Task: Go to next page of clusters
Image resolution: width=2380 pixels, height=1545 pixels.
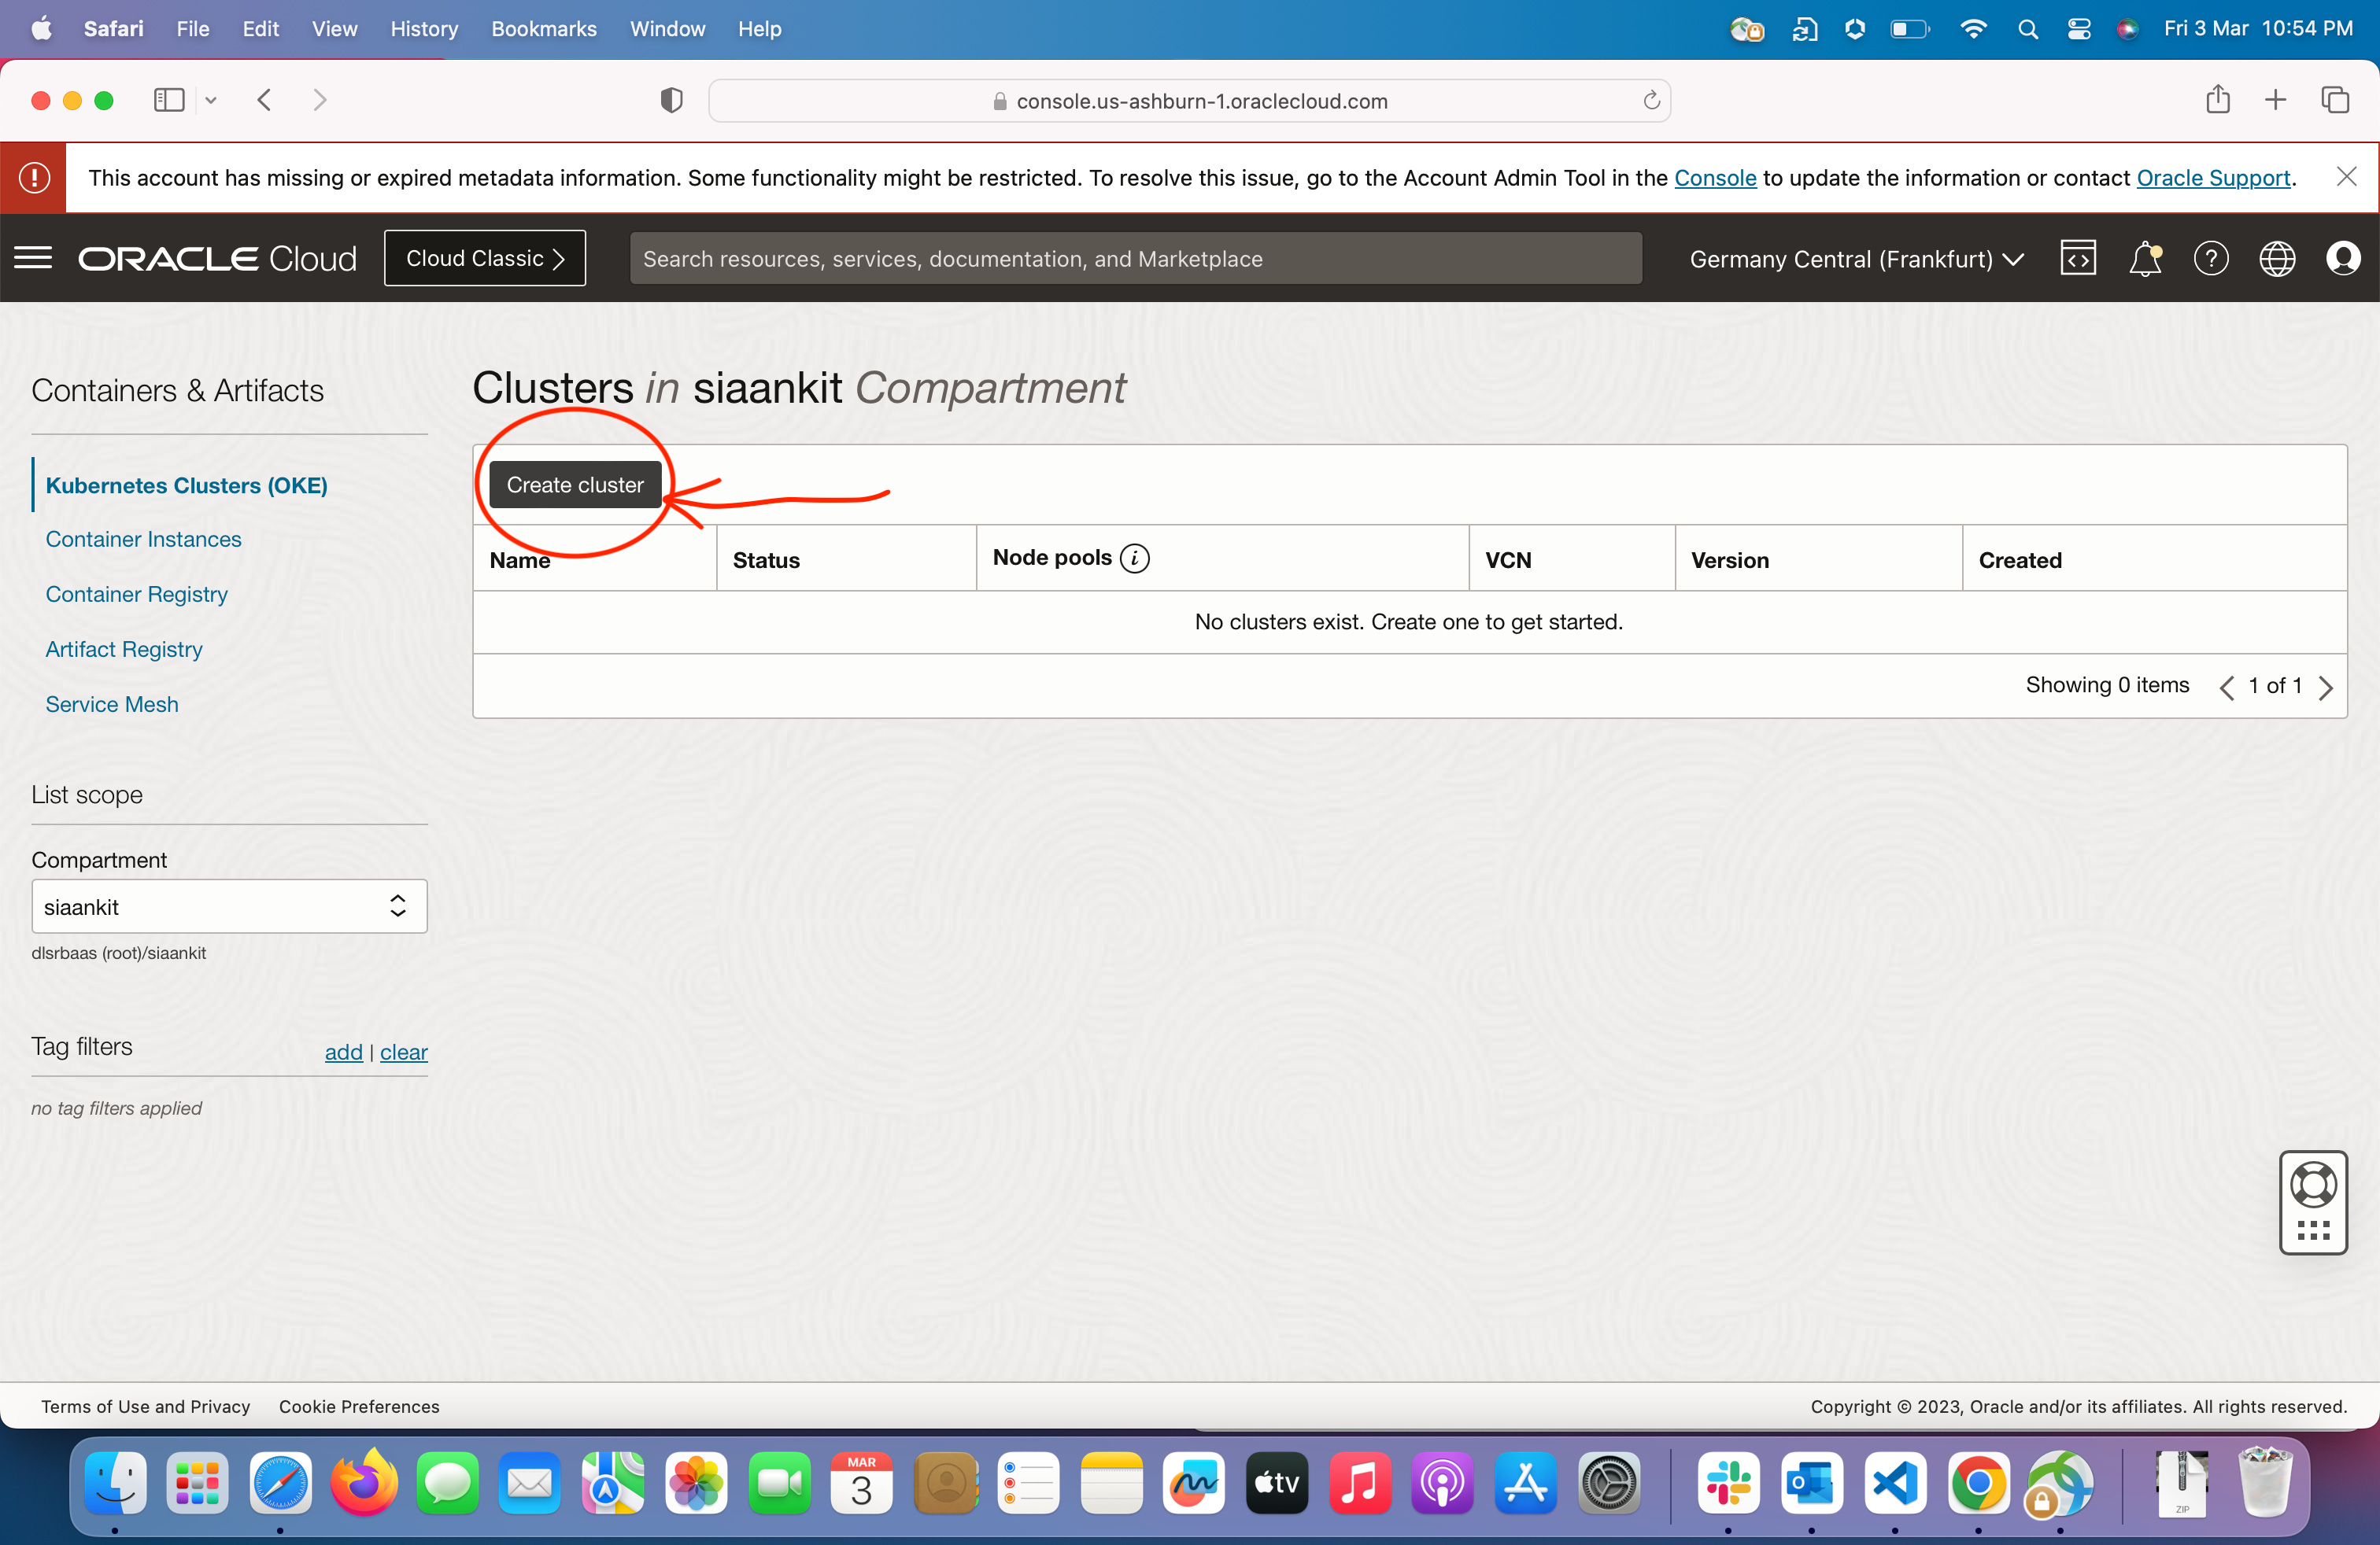Action: click(x=2326, y=687)
